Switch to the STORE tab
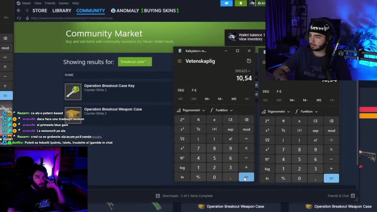 (x=40, y=11)
